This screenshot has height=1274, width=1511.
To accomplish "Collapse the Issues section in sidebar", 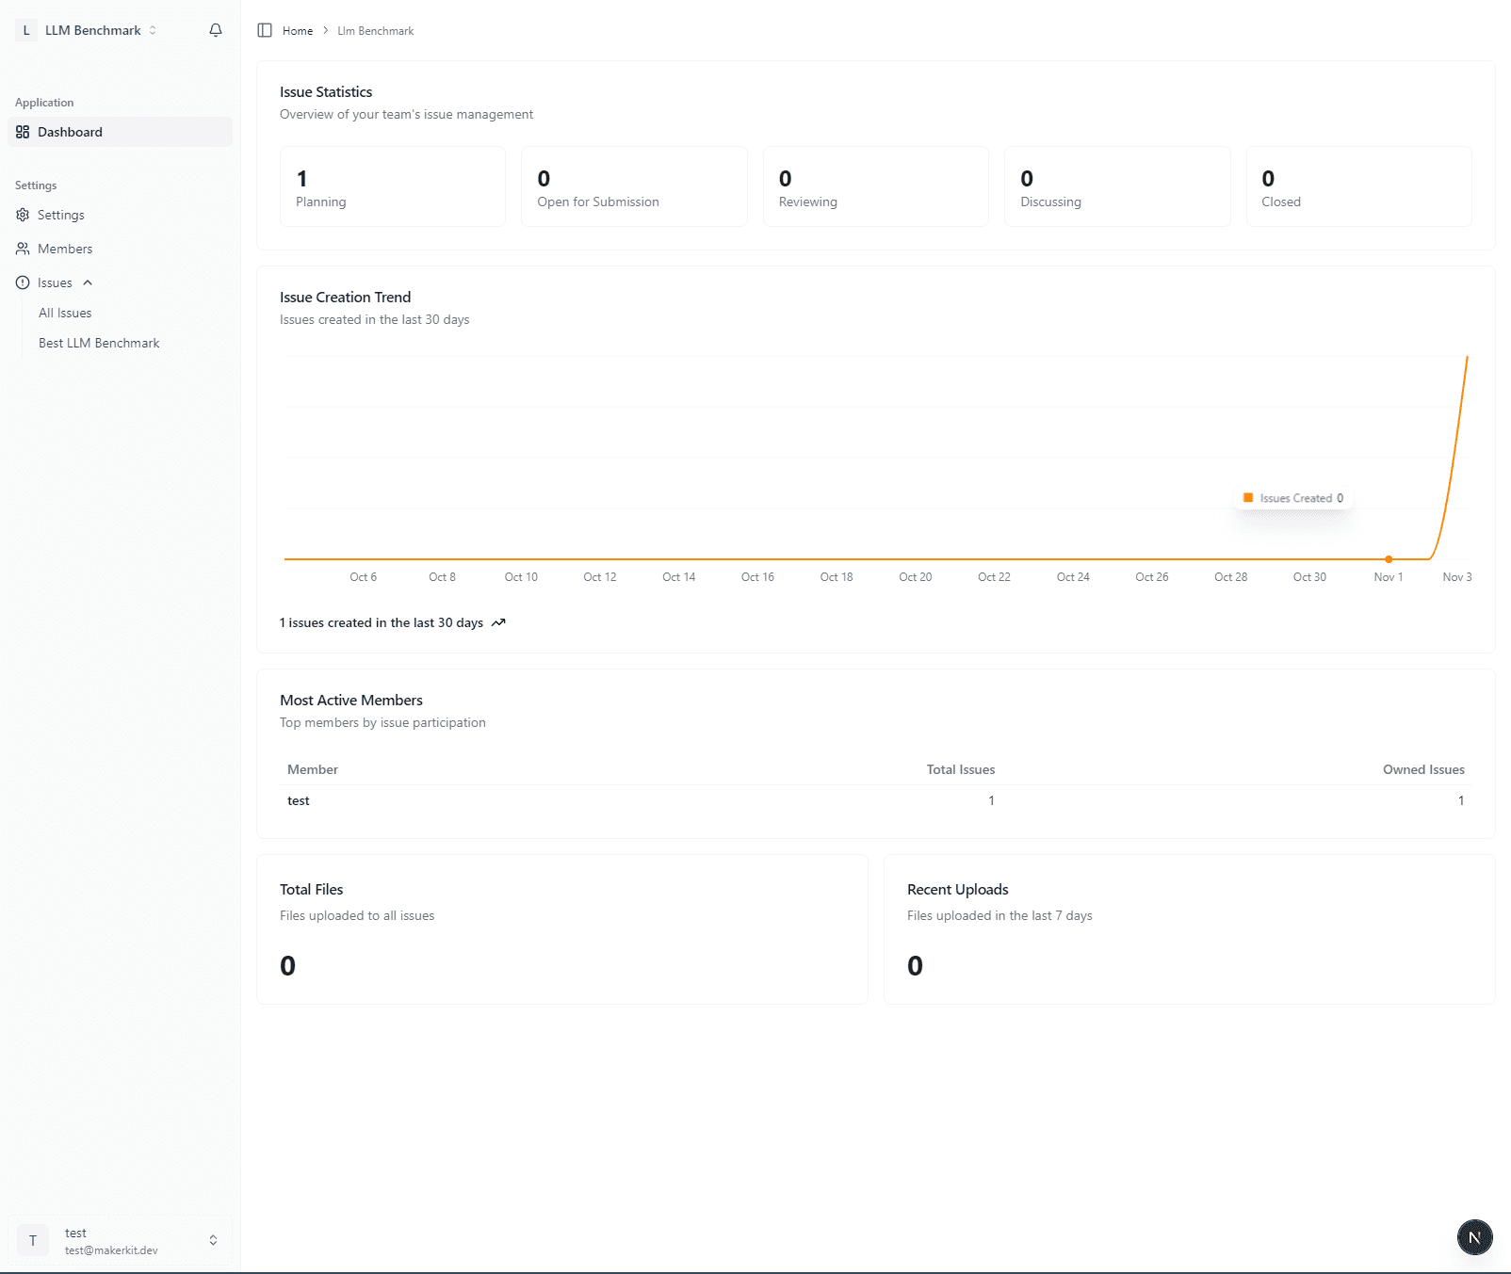I will click(x=88, y=282).
